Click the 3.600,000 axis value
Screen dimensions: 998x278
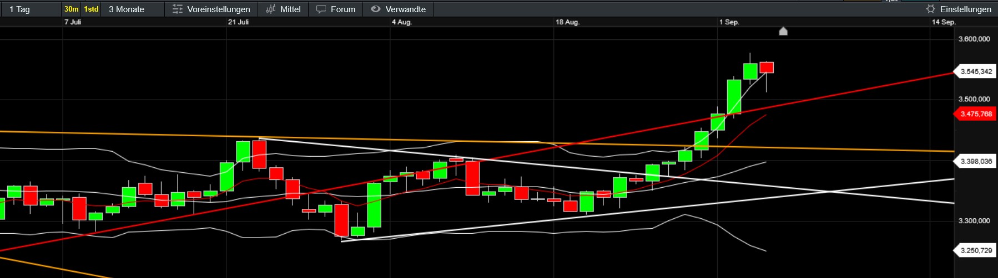pyautogui.click(x=974, y=39)
